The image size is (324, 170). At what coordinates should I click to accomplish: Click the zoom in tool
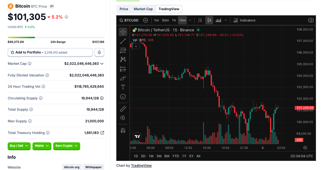123,118
